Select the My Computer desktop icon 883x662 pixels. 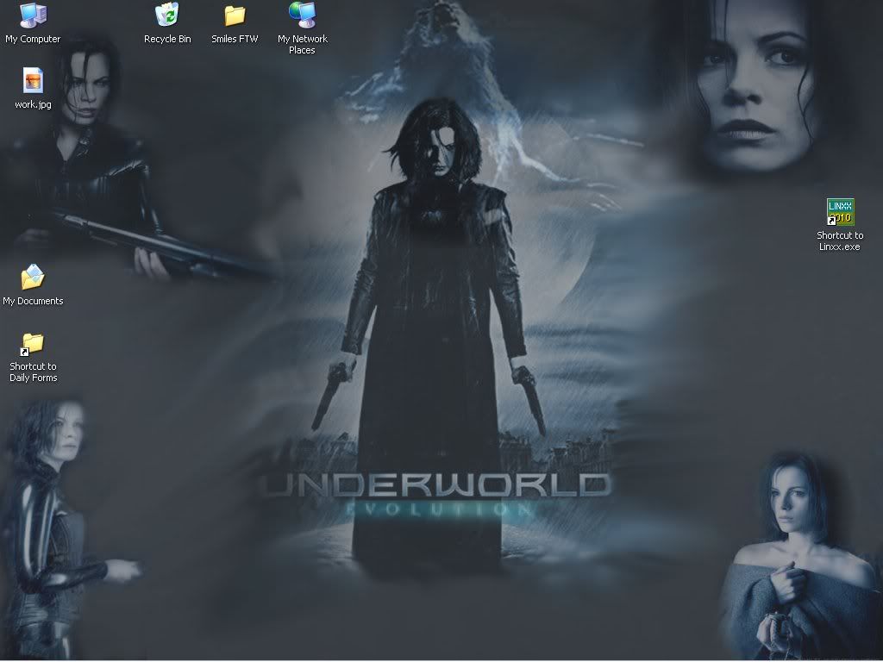[x=33, y=16]
